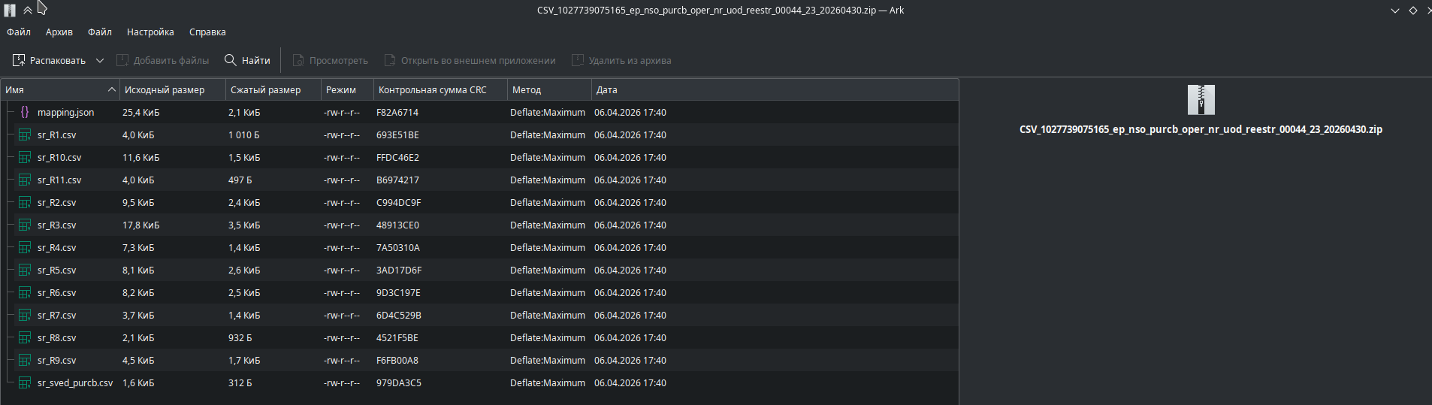Viewport: 1432px width, 405px height.
Task: Open the Архив menu
Action: click(x=59, y=32)
